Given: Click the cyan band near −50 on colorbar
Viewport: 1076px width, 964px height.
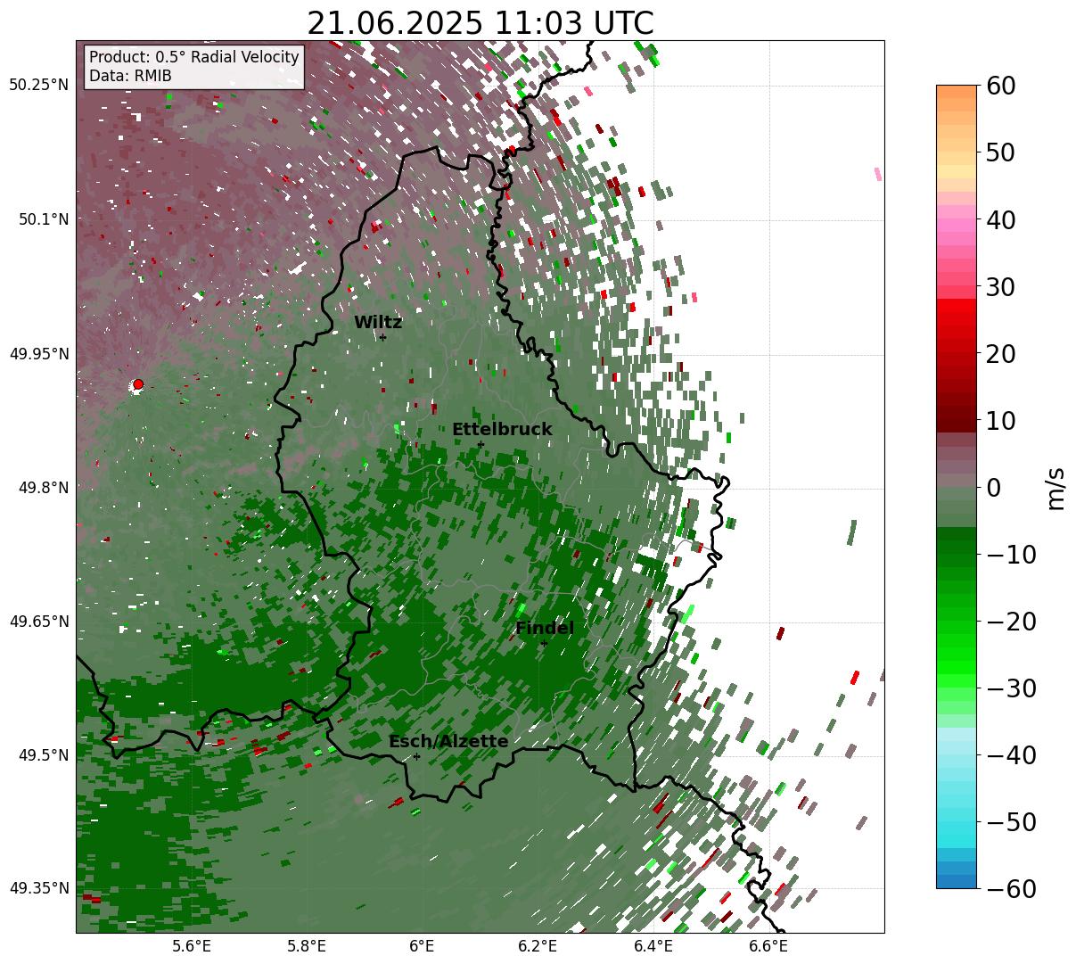Looking at the screenshot, I should 957,829.
